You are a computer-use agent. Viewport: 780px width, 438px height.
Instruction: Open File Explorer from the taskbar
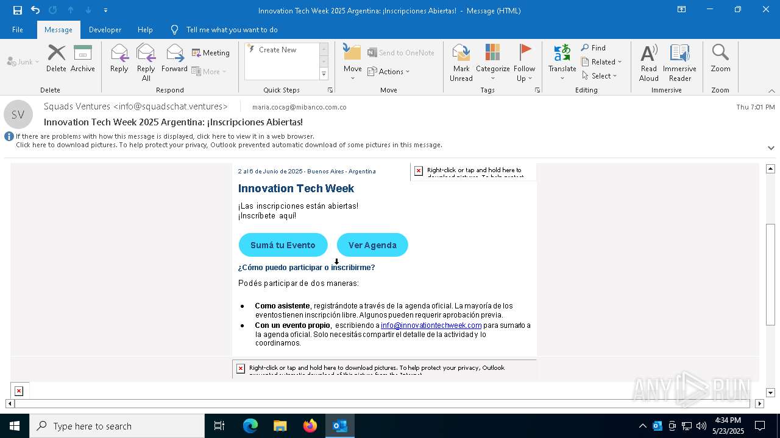point(280,426)
